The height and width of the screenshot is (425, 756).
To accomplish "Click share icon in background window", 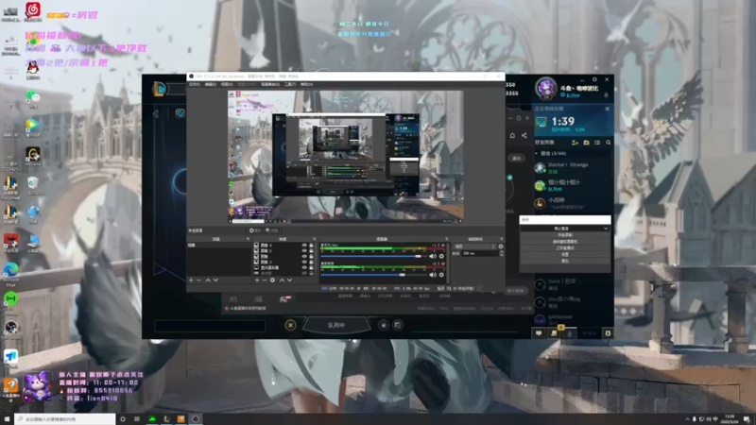I will 524,135.
